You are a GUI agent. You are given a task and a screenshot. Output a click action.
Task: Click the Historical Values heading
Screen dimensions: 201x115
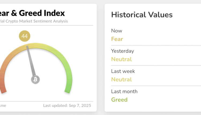coord(142,15)
